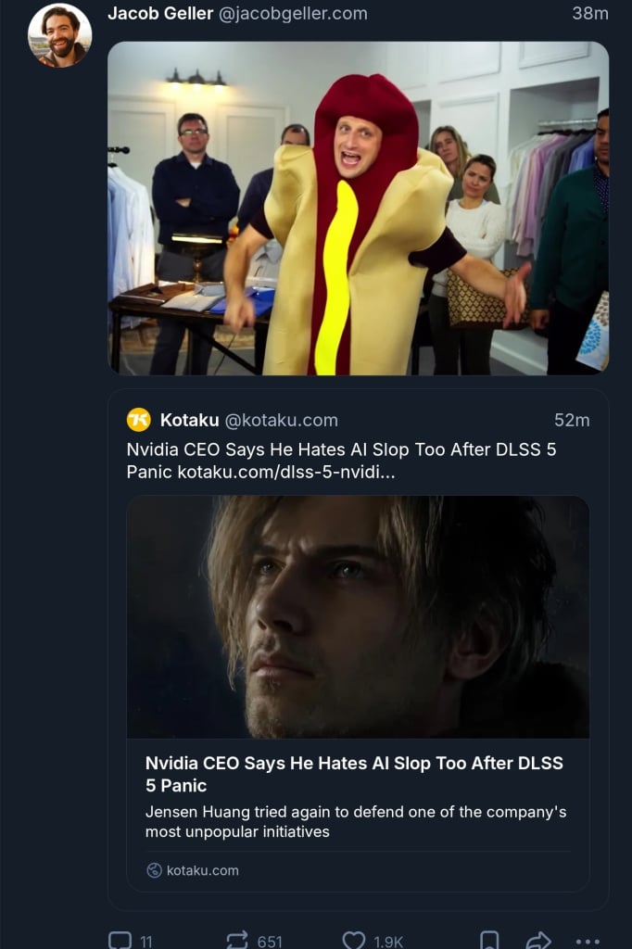Viewport: 632px width, 949px height.
Task: Click the @kotaku.com handle
Action: (x=281, y=419)
